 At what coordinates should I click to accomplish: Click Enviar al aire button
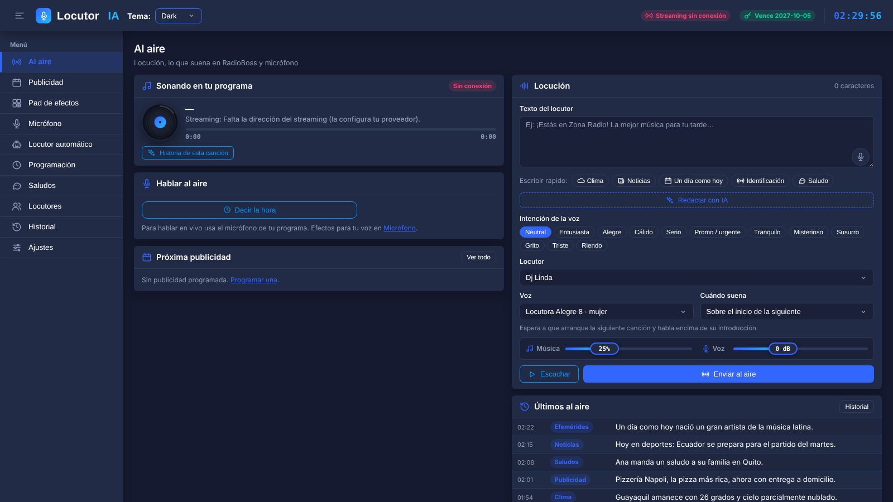point(728,374)
